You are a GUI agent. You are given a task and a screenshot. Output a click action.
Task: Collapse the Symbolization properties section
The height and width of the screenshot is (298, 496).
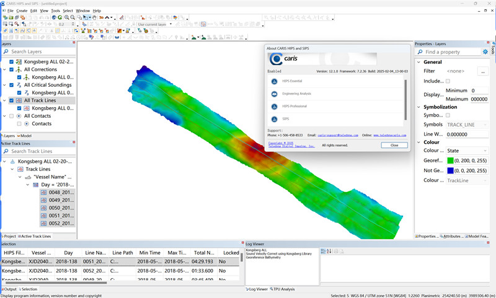(x=418, y=107)
